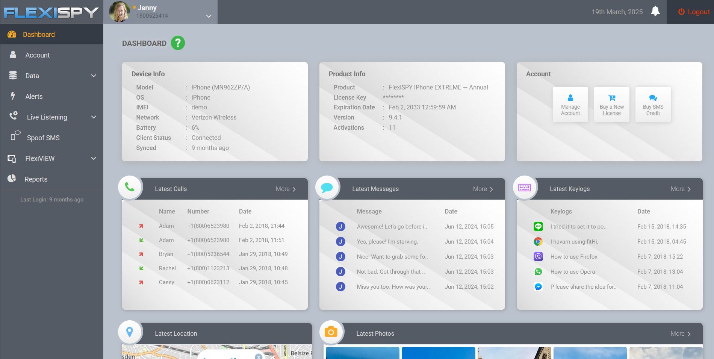Viewport: 714px width, 359px height.
Task: Expand the Data menu chevron
Action: point(94,76)
